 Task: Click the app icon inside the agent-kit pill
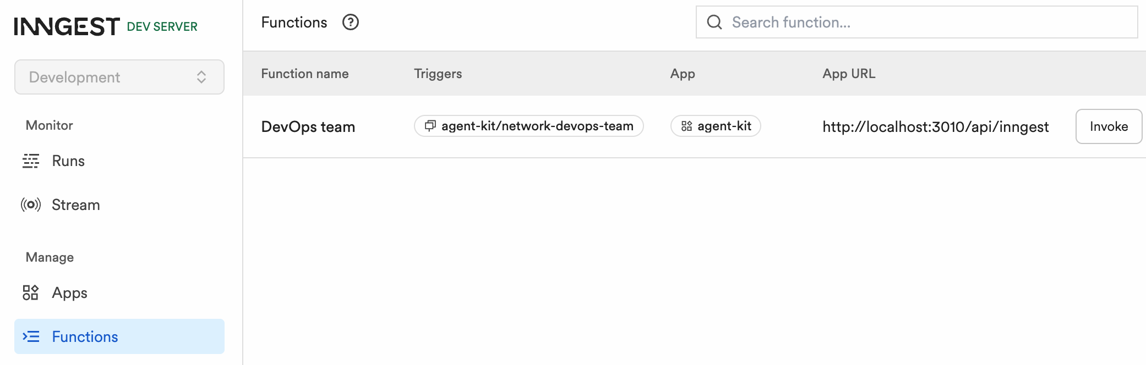tap(686, 126)
